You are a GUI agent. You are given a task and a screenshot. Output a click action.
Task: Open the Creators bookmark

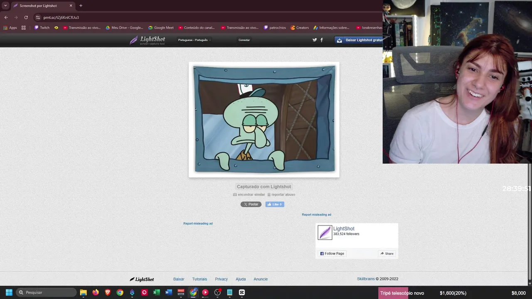pyautogui.click(x=300, y=28)
